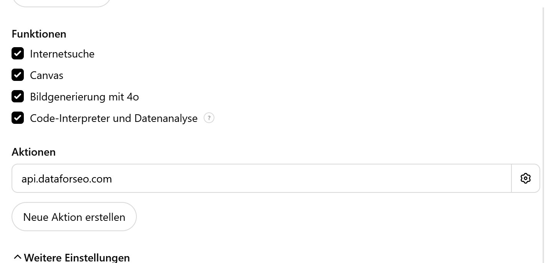
Task: Click the vertical scrollbar at right edge
Action: pyautogui.click(x=543, y=131)
